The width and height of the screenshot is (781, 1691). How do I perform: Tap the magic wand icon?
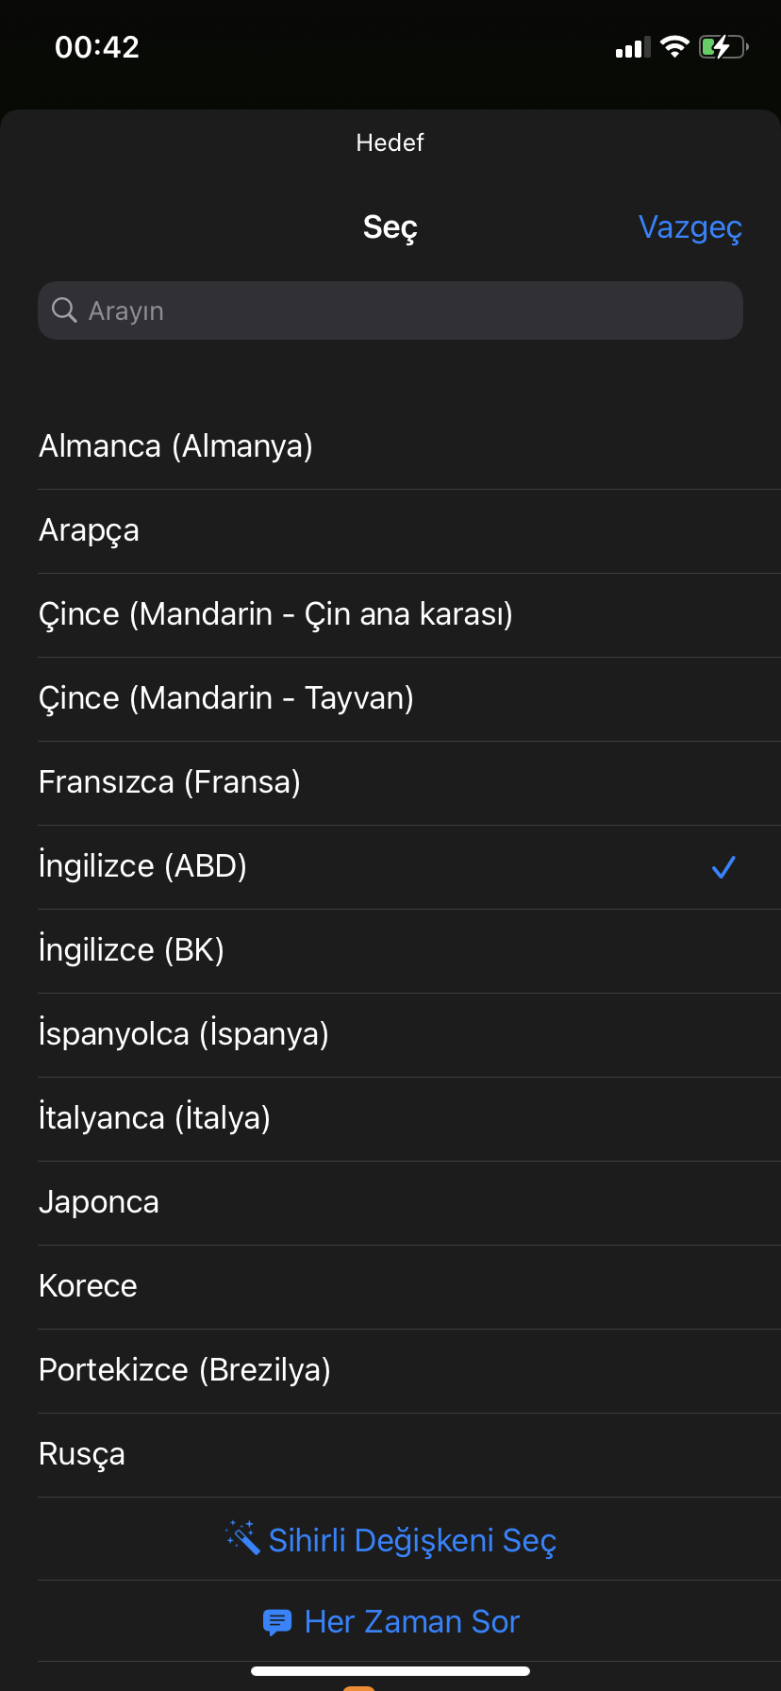click(242, 1537)
